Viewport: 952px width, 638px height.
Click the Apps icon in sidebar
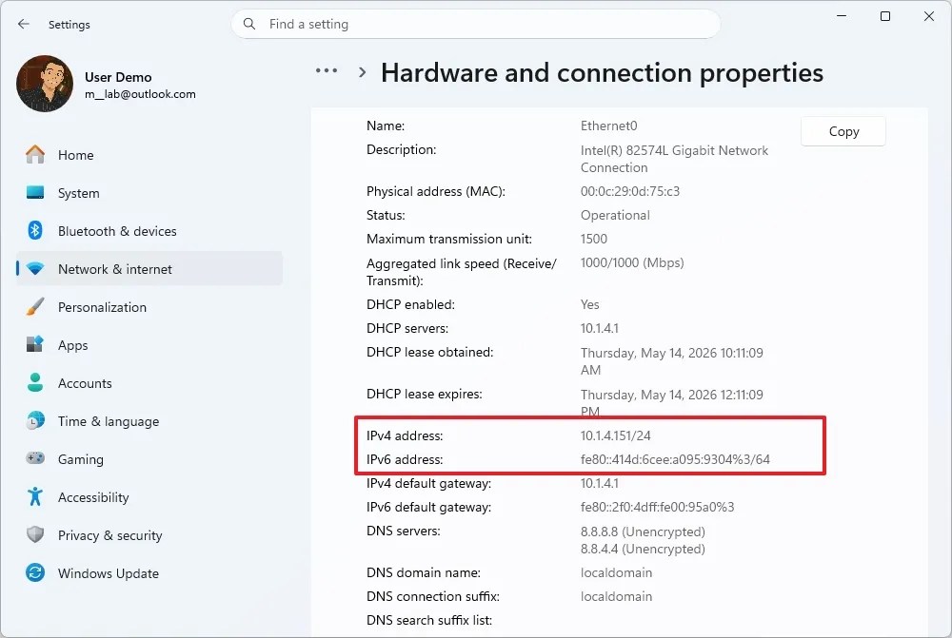(35, 344)
